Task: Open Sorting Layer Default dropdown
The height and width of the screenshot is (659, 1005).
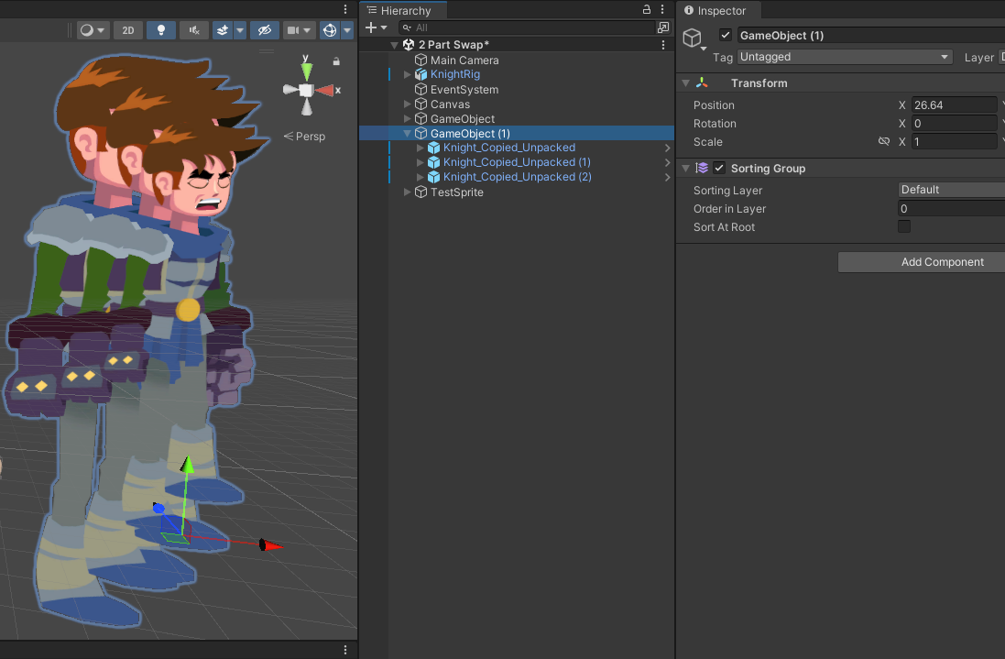Action: pyautogui.click(x=952, y=190)
